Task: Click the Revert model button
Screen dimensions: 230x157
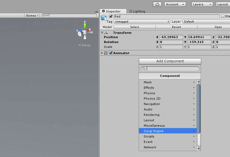Action: (176, 27)
